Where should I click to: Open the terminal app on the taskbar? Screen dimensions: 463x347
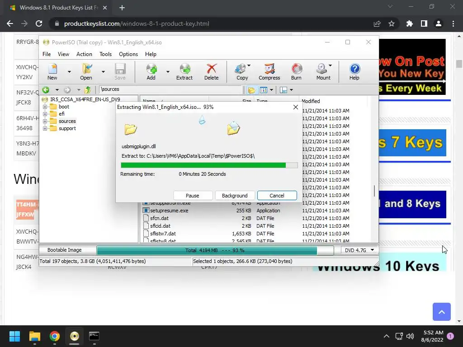(94, 336)
